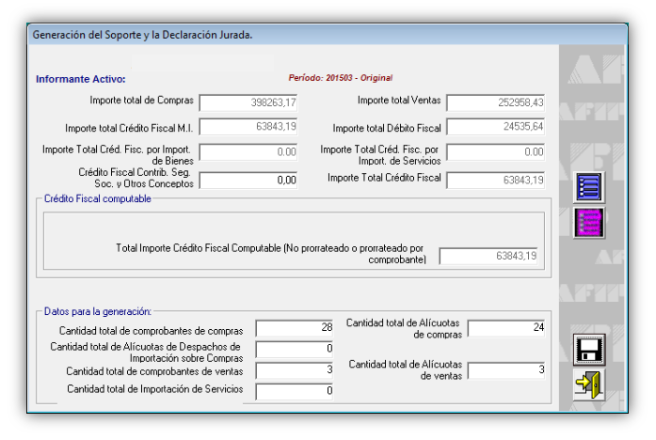Select Cantidad total de Importación de Servicios field
The image size is (656, 440).
point(296,391)
